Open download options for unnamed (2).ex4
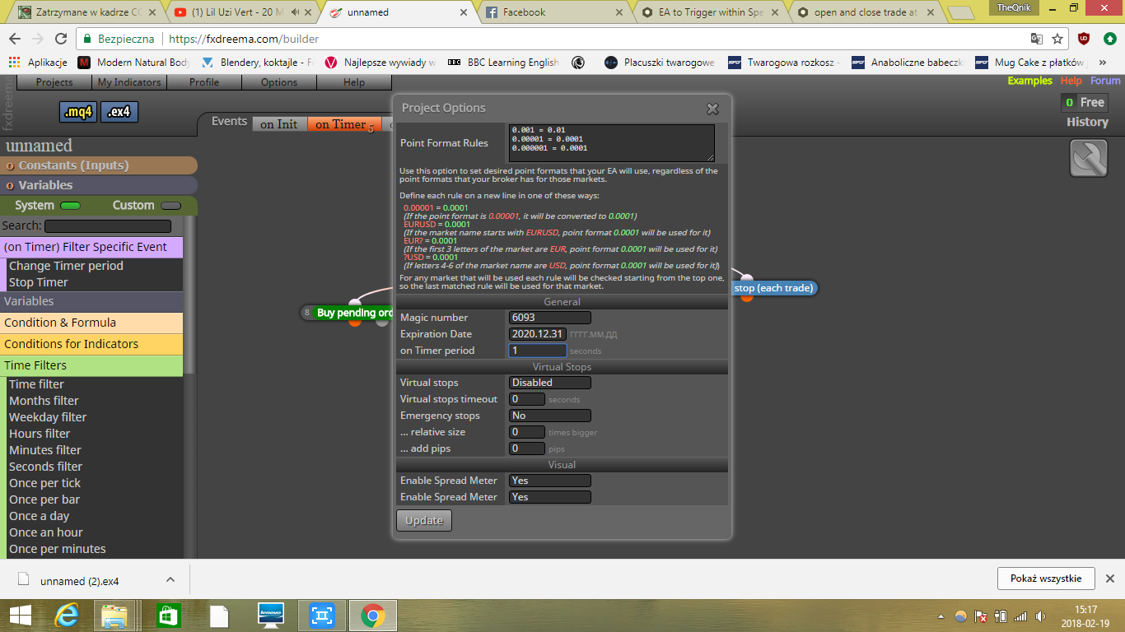Screen dimensions: 1125x632 (x=170, y=579)
